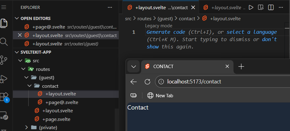Screen dimensions: 290x131
Task: Click the Contact heading in the page
Action: (x=138, y=107)
